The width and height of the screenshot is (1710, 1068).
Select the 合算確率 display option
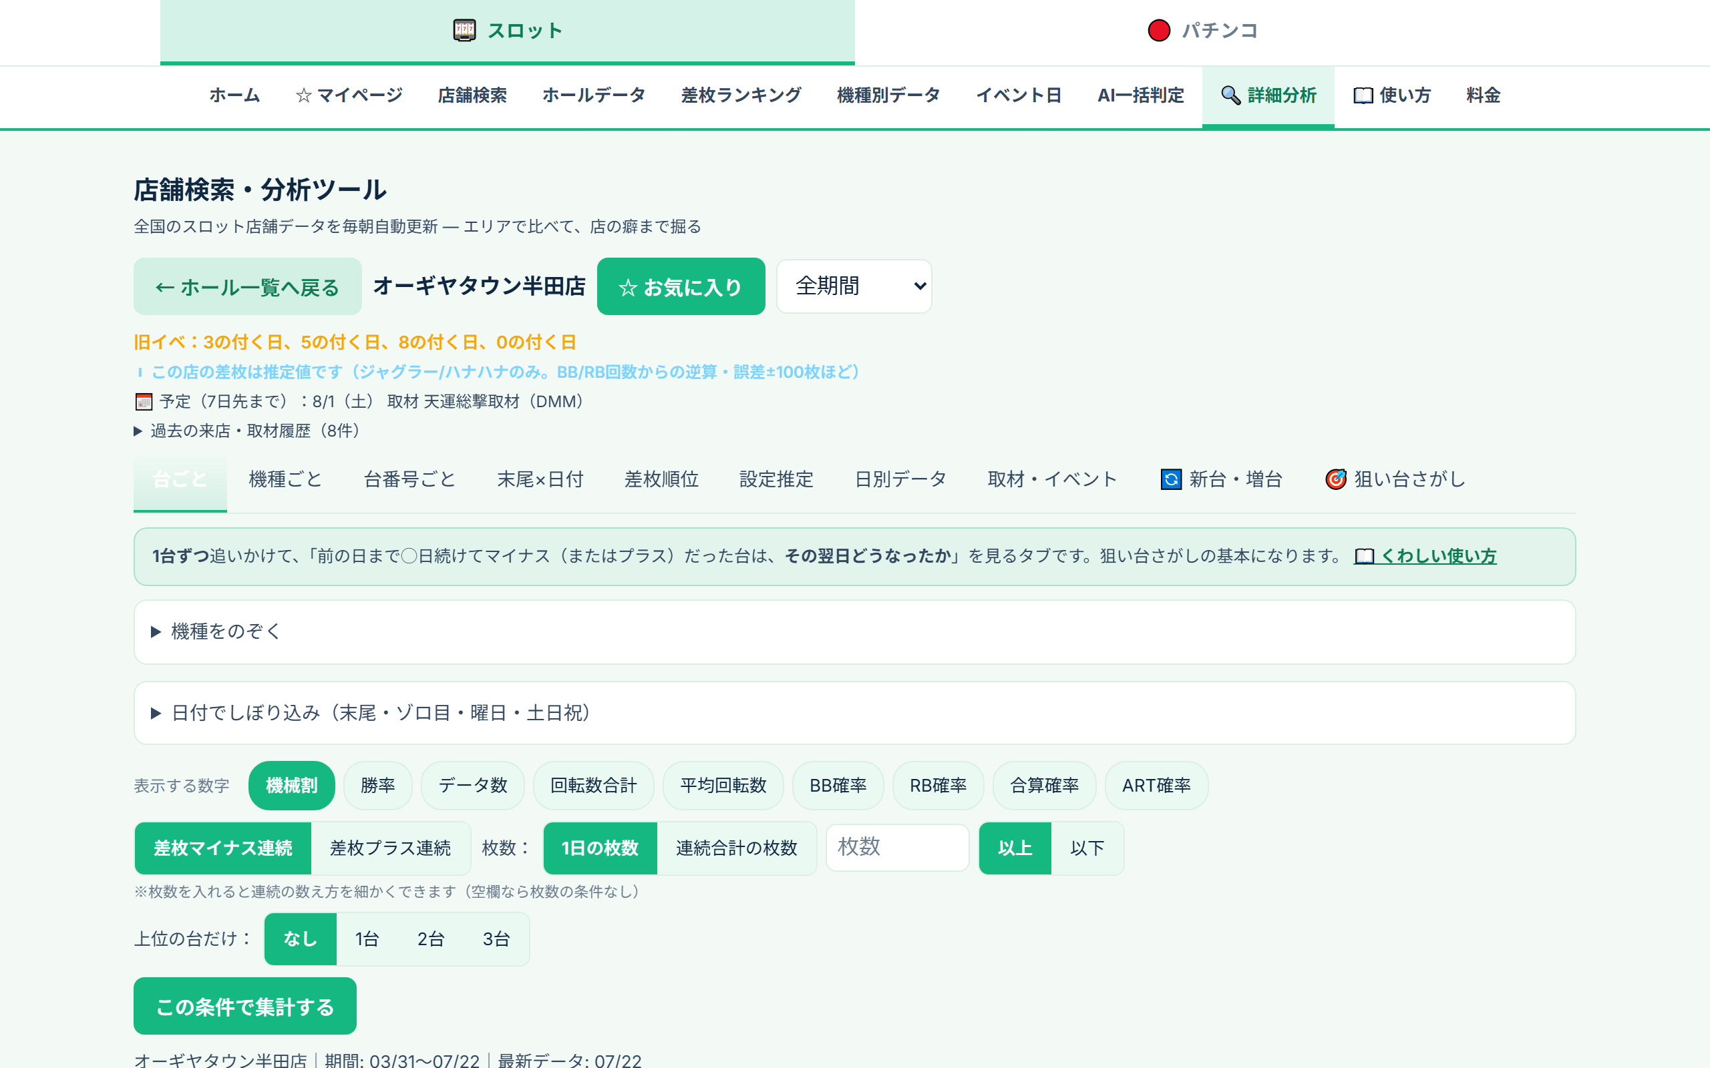coord(1045,786)
